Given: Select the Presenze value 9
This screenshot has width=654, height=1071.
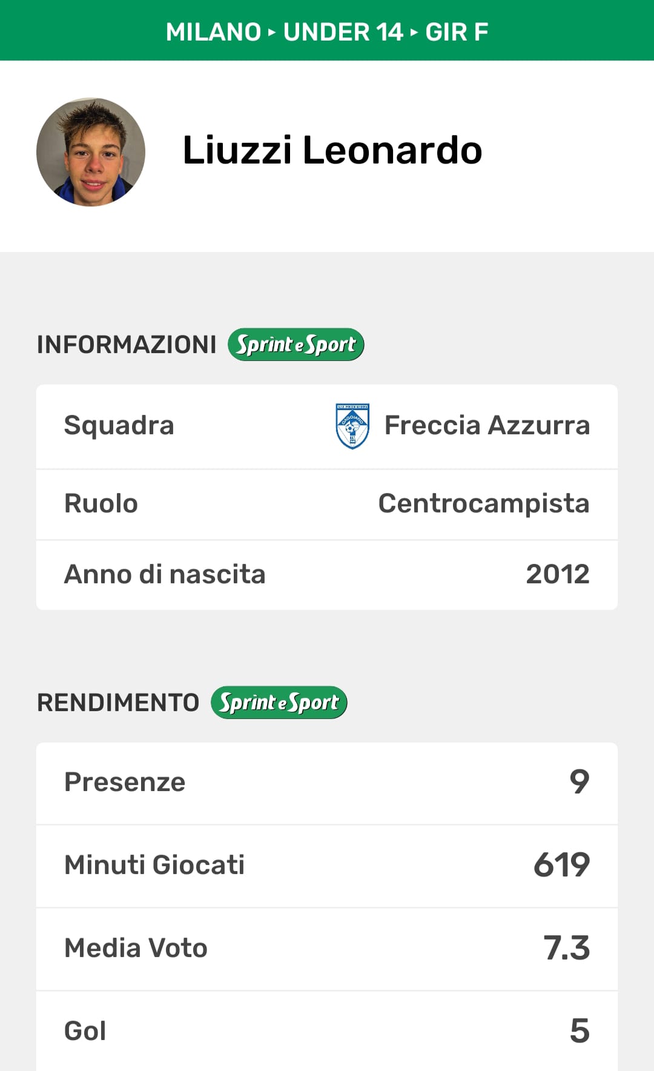Looking at the screenshot, I should [x=579, y=782].
